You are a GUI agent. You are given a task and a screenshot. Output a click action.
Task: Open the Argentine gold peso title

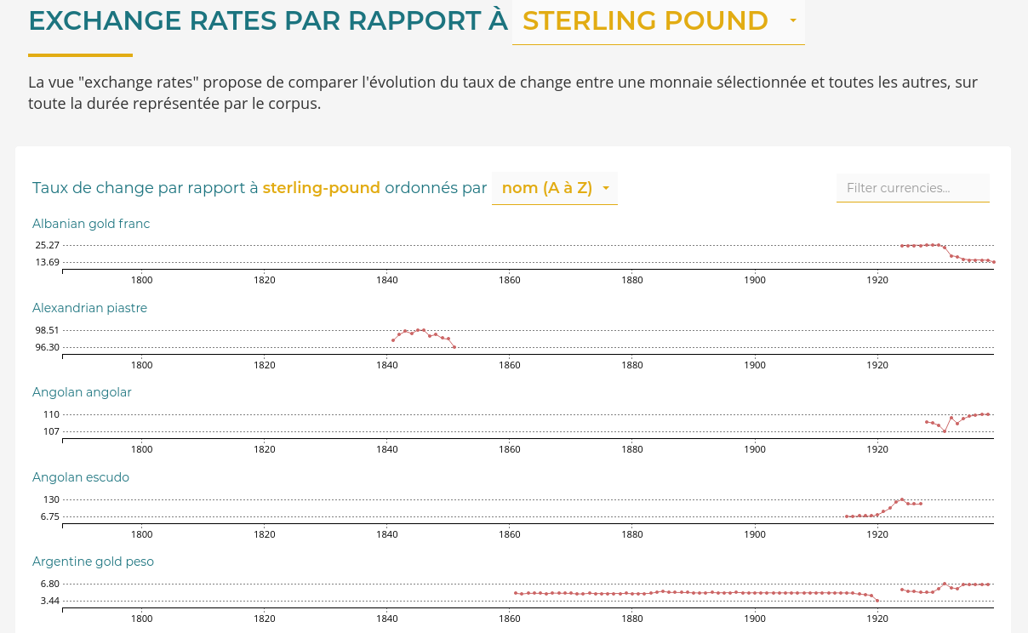coord(93,562)
